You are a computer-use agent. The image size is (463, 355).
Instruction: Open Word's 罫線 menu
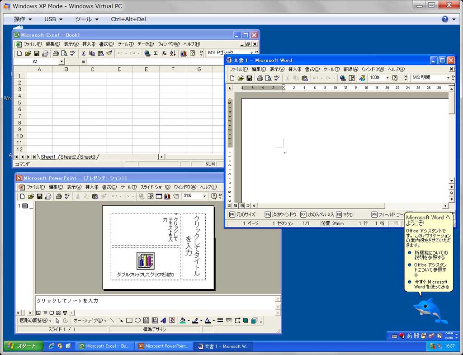[x=350, y=69]
